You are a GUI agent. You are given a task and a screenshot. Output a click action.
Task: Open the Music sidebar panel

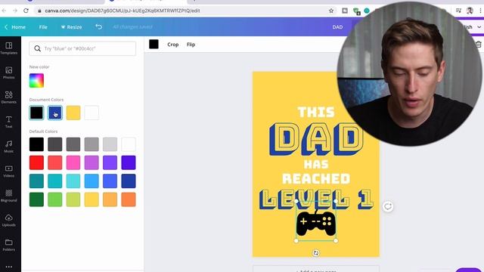(x=8, y=147)
